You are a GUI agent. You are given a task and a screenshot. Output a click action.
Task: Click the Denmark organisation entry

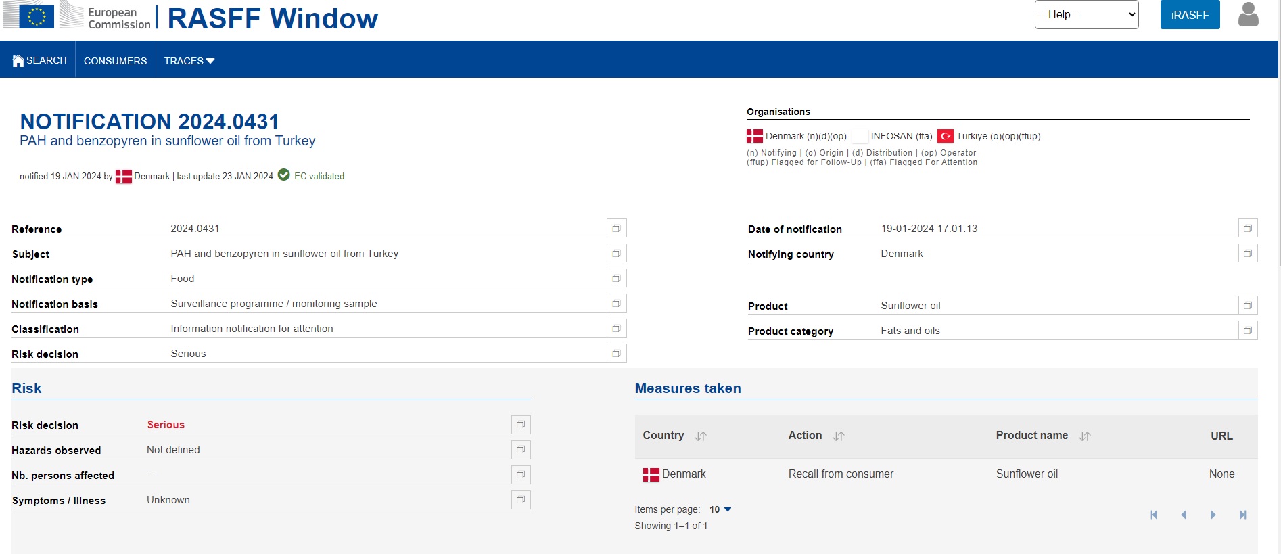[x=797, y=136]
